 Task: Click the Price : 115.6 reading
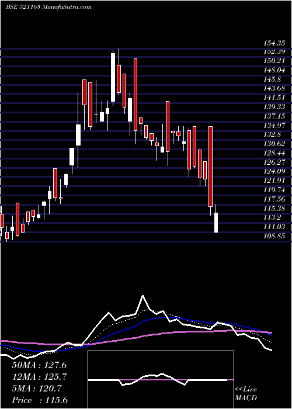pos(40,400)
